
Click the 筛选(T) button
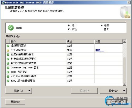[x=18, y=91]
